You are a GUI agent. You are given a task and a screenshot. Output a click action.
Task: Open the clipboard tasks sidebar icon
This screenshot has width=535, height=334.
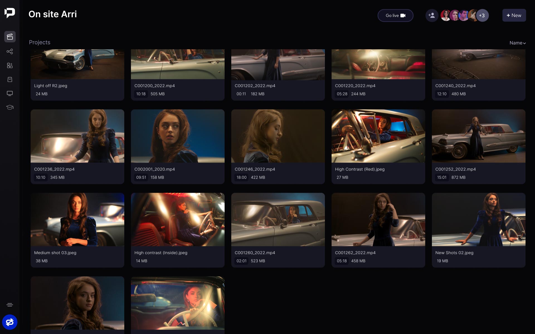click(10, 79)
